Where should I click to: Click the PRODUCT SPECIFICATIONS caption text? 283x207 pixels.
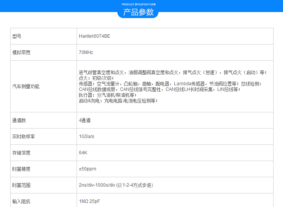[x=138, y=4]
